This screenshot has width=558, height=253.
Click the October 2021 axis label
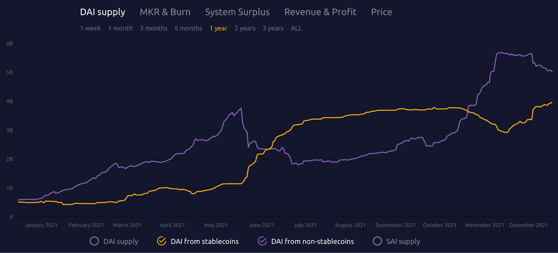pos(439,225)
